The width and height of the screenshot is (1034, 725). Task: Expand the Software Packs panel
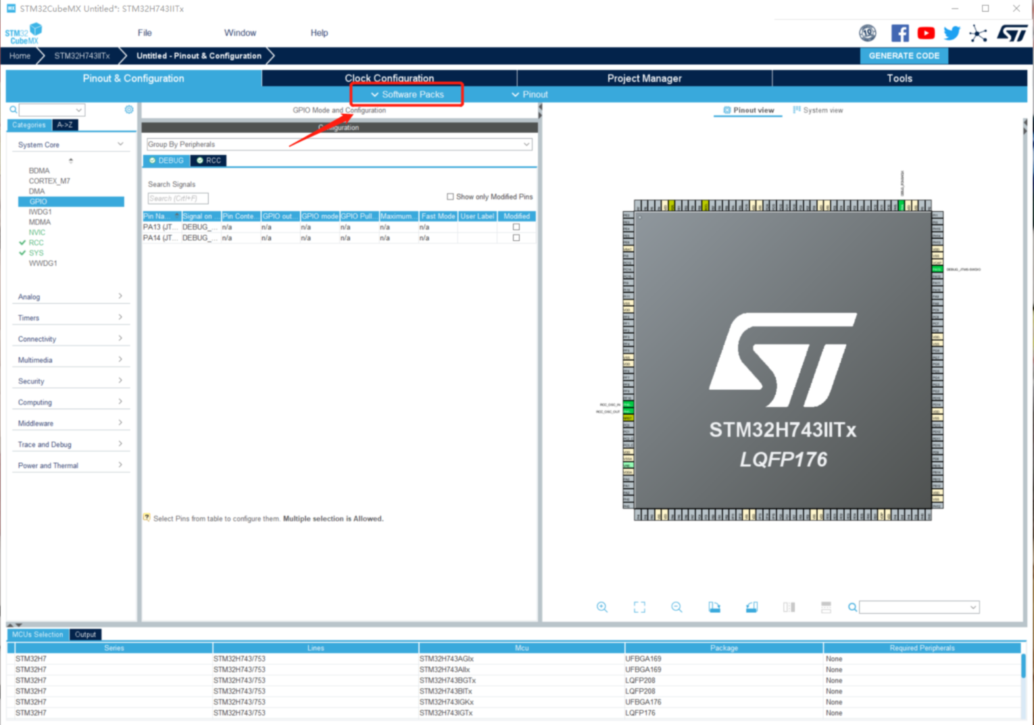click(x=406, y=95)
